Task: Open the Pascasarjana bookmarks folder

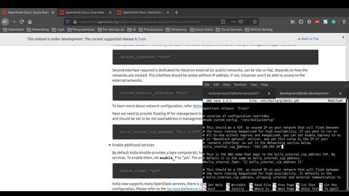Action: [x=151, y=29]
